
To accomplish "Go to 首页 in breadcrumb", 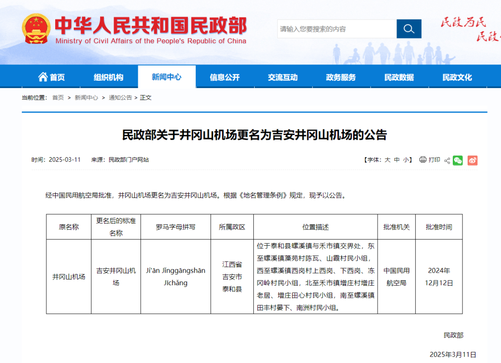I will tap(58, 98).
